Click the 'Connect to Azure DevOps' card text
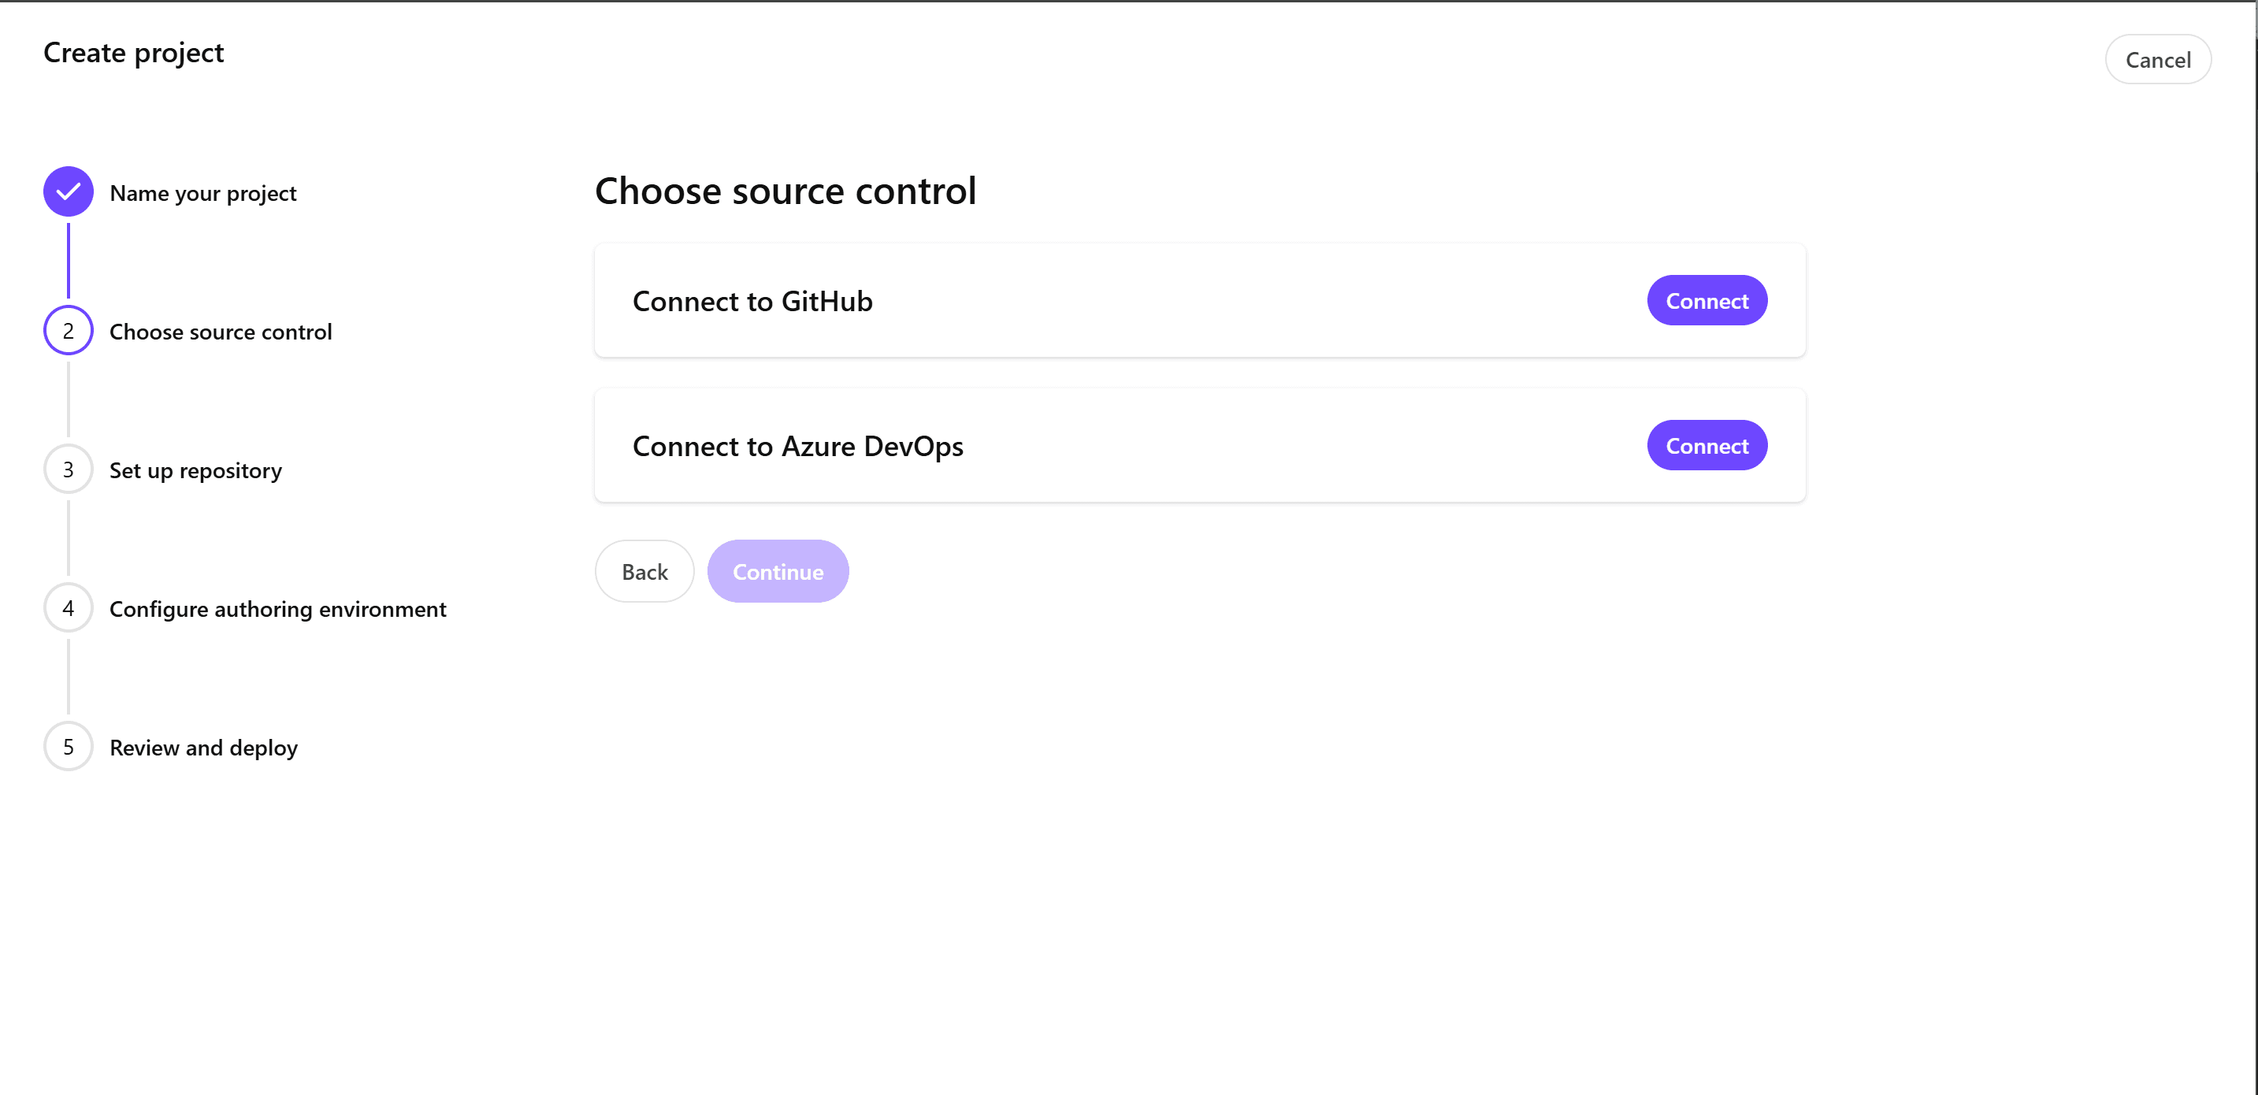Viewport: 2258px width, 1095px height. (797, 446)
